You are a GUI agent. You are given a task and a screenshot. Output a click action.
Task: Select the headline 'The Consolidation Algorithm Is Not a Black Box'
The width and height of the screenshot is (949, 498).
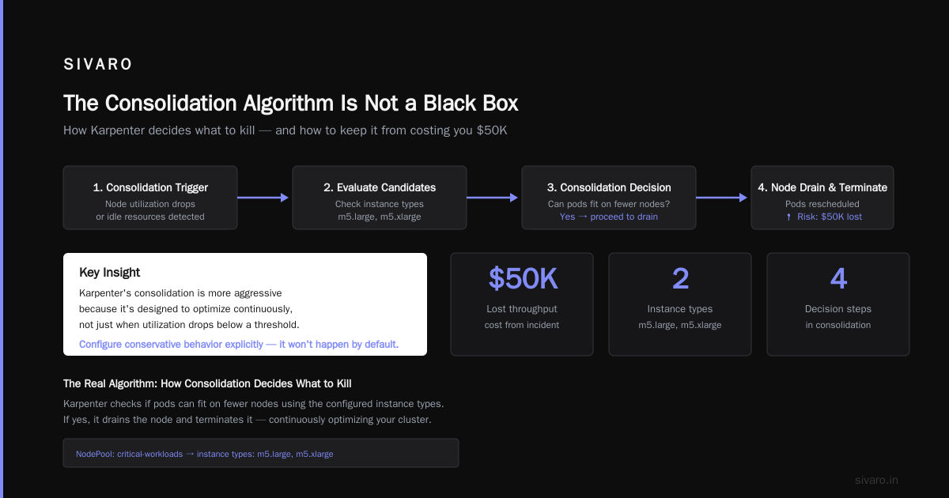coord(291,104)
